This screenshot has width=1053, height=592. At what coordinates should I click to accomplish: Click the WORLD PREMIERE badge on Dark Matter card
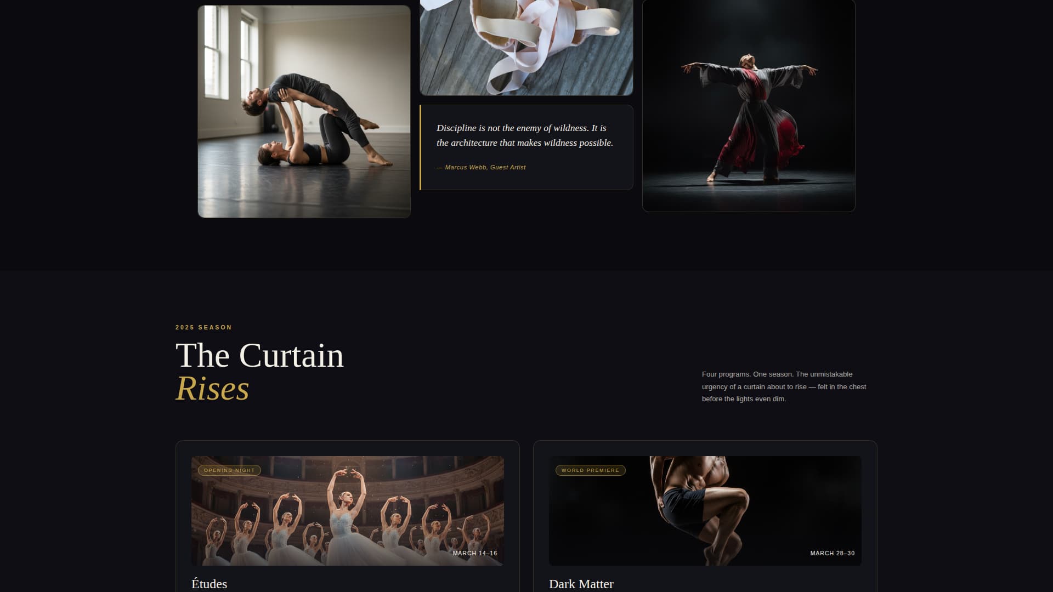pos(590,470)
